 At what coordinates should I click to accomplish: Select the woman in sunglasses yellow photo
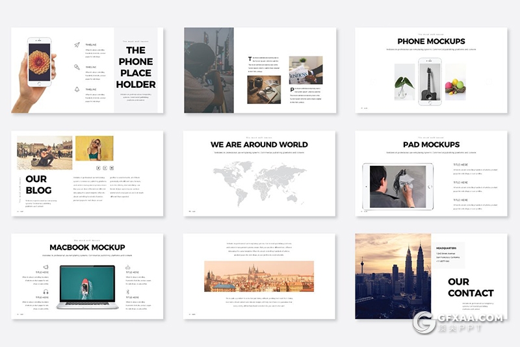(94, 148)
